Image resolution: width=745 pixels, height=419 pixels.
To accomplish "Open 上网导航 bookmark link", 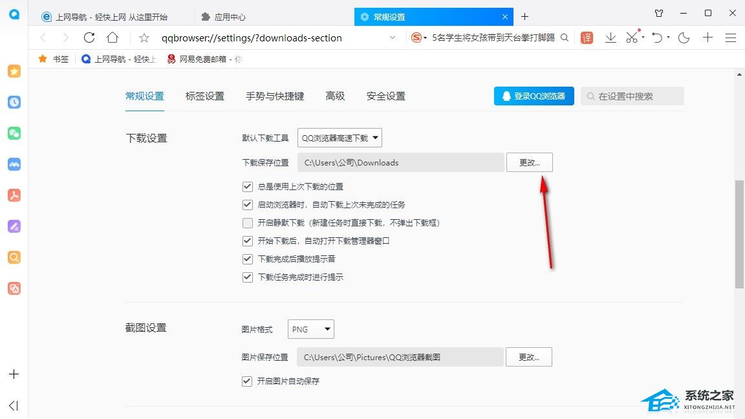I will [x=119, y=59].
